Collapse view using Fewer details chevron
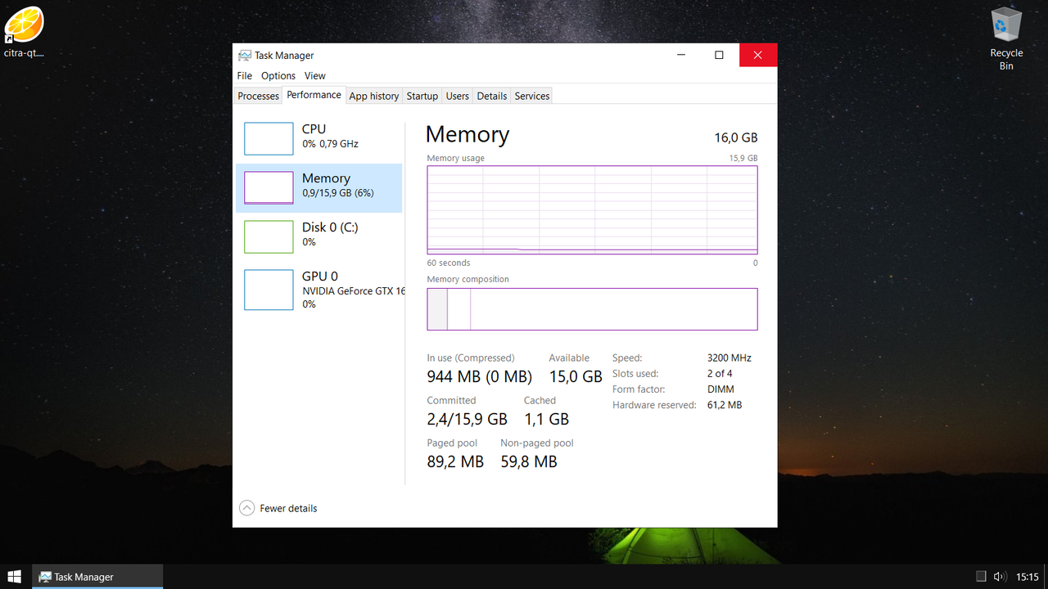This screenshot has height=589, width=1048. 246,508
